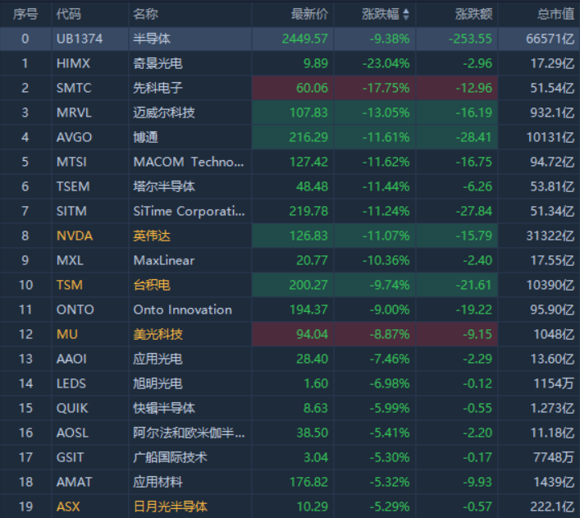The height and width of the screenshot is (518, 580).
Task: Click the MU ticker
Action: 67,334
